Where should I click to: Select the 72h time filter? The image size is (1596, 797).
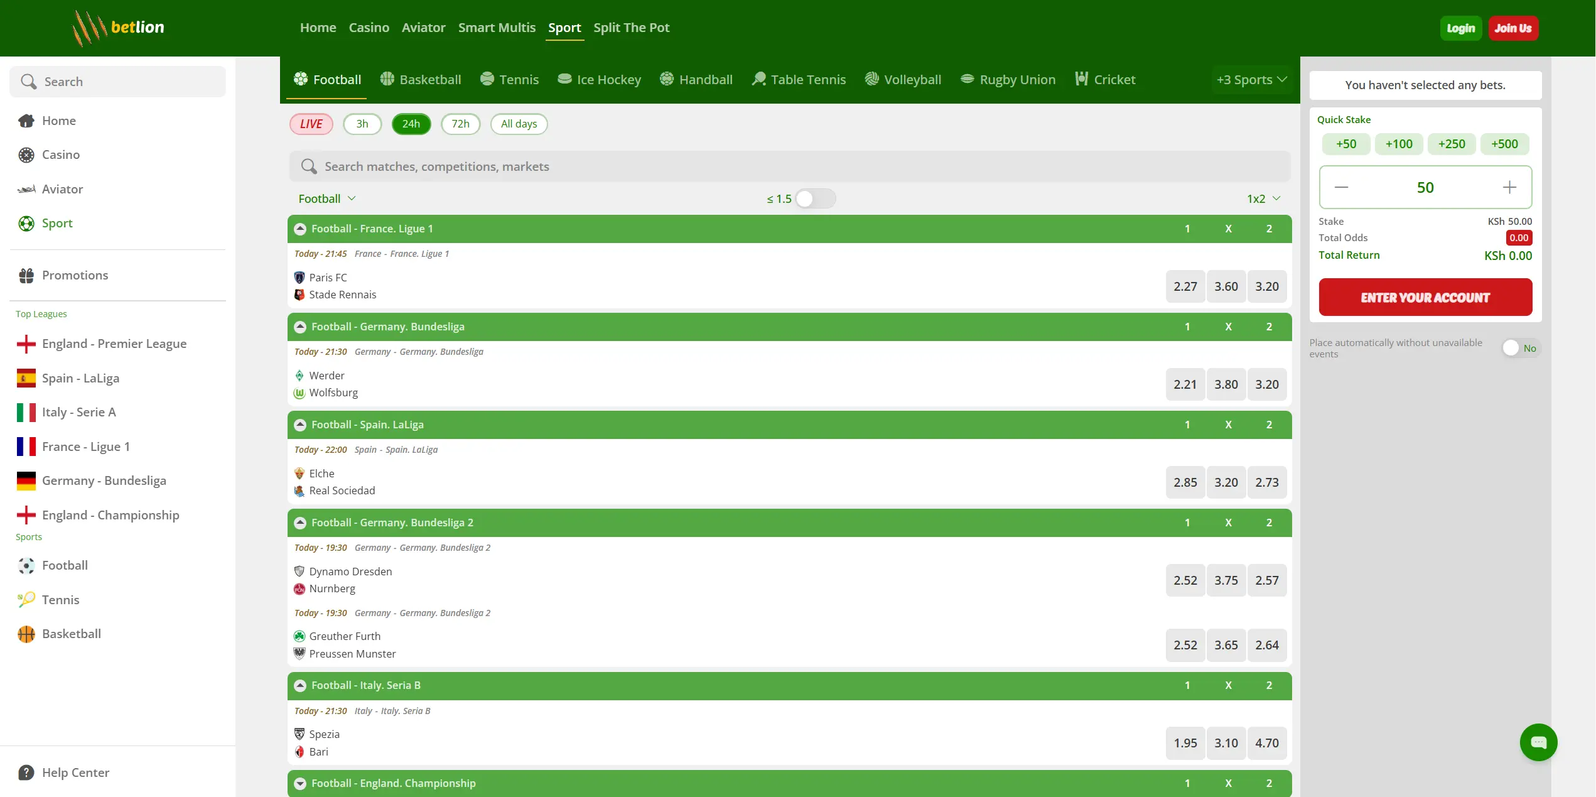click(460, 124)
